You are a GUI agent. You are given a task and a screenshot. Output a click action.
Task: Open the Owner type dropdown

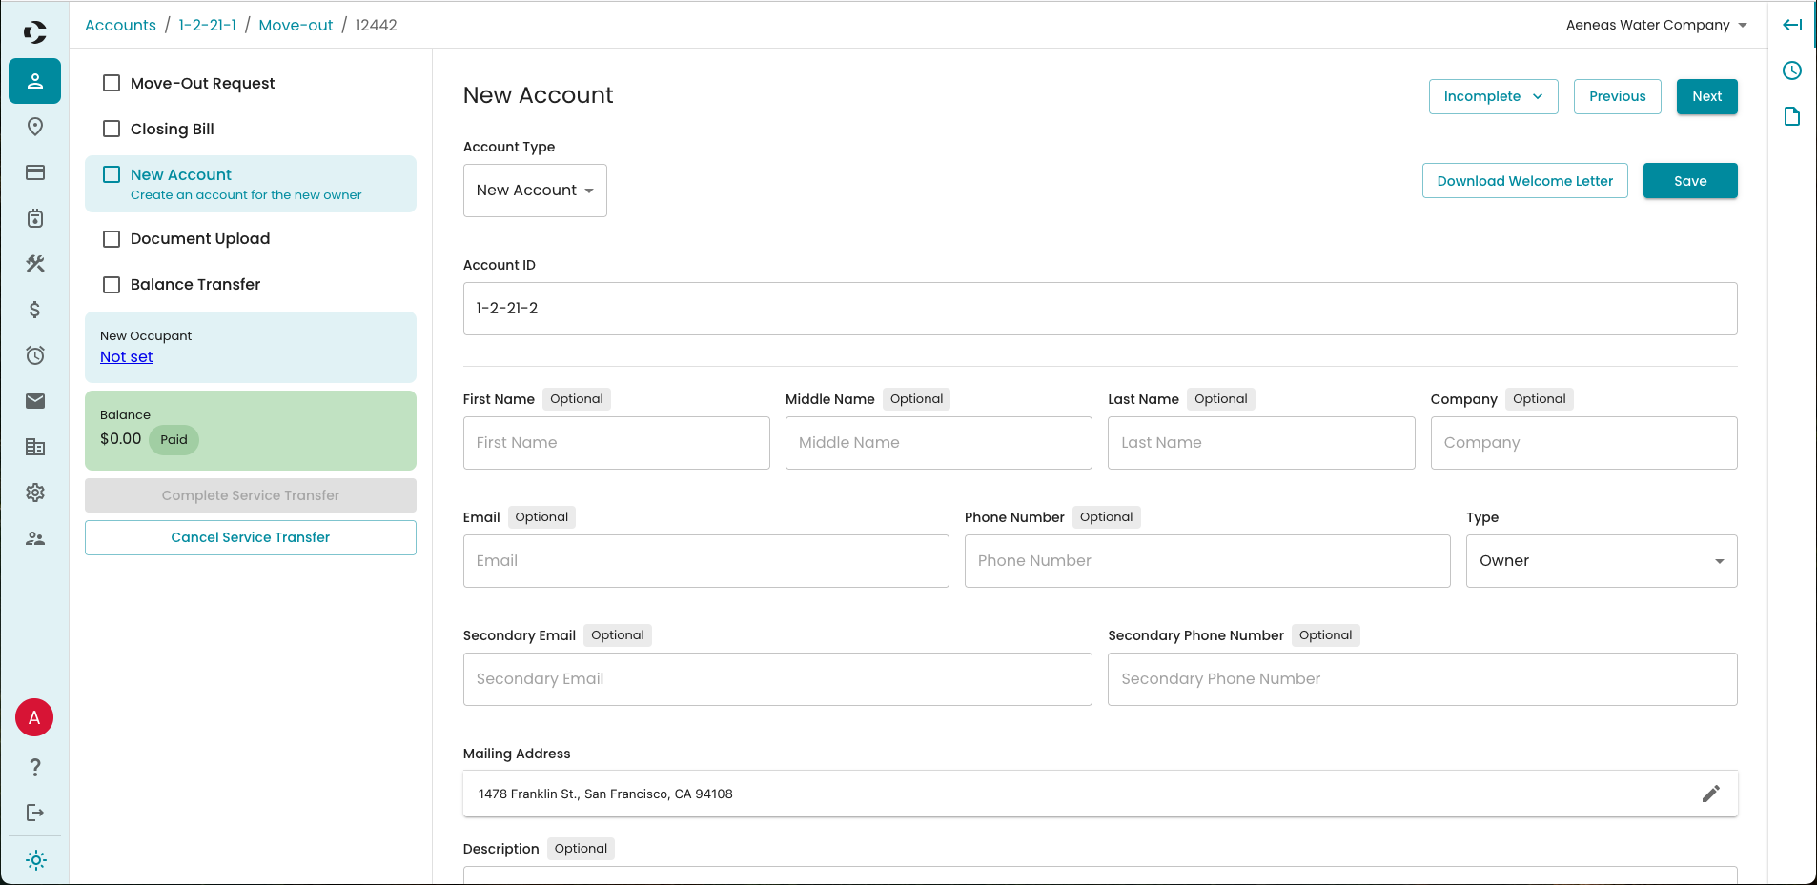click(x=1601, y=561)
